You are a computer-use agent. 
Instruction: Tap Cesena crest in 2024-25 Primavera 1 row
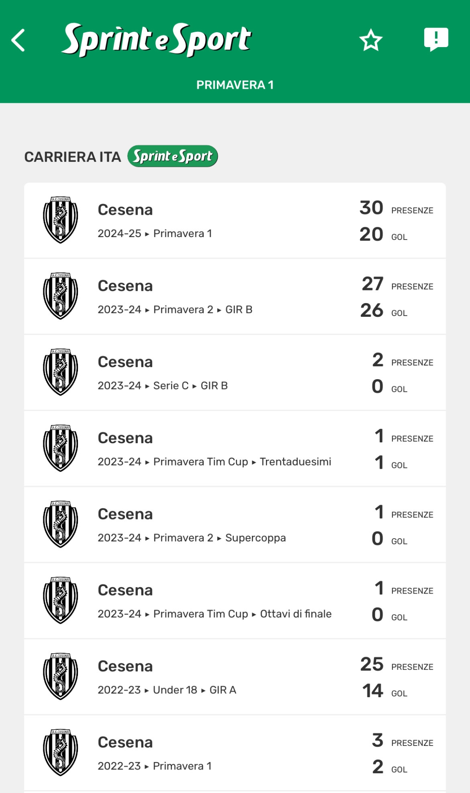coord(61,220)
